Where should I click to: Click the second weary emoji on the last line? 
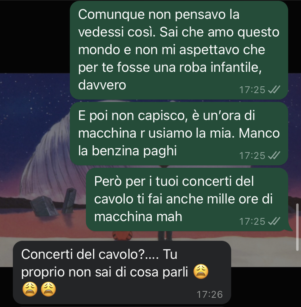coord(49,289)
